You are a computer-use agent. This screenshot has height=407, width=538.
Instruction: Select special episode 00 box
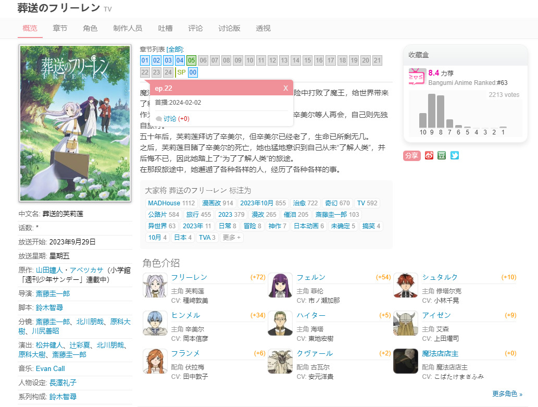click(x=193, y=72)
